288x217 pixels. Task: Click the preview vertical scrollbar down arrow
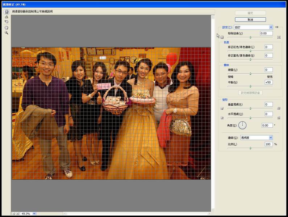[213, 210]
